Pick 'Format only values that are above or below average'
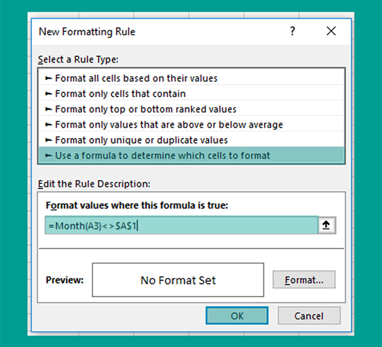Screen dimensions: 382x347 (191, 125)
